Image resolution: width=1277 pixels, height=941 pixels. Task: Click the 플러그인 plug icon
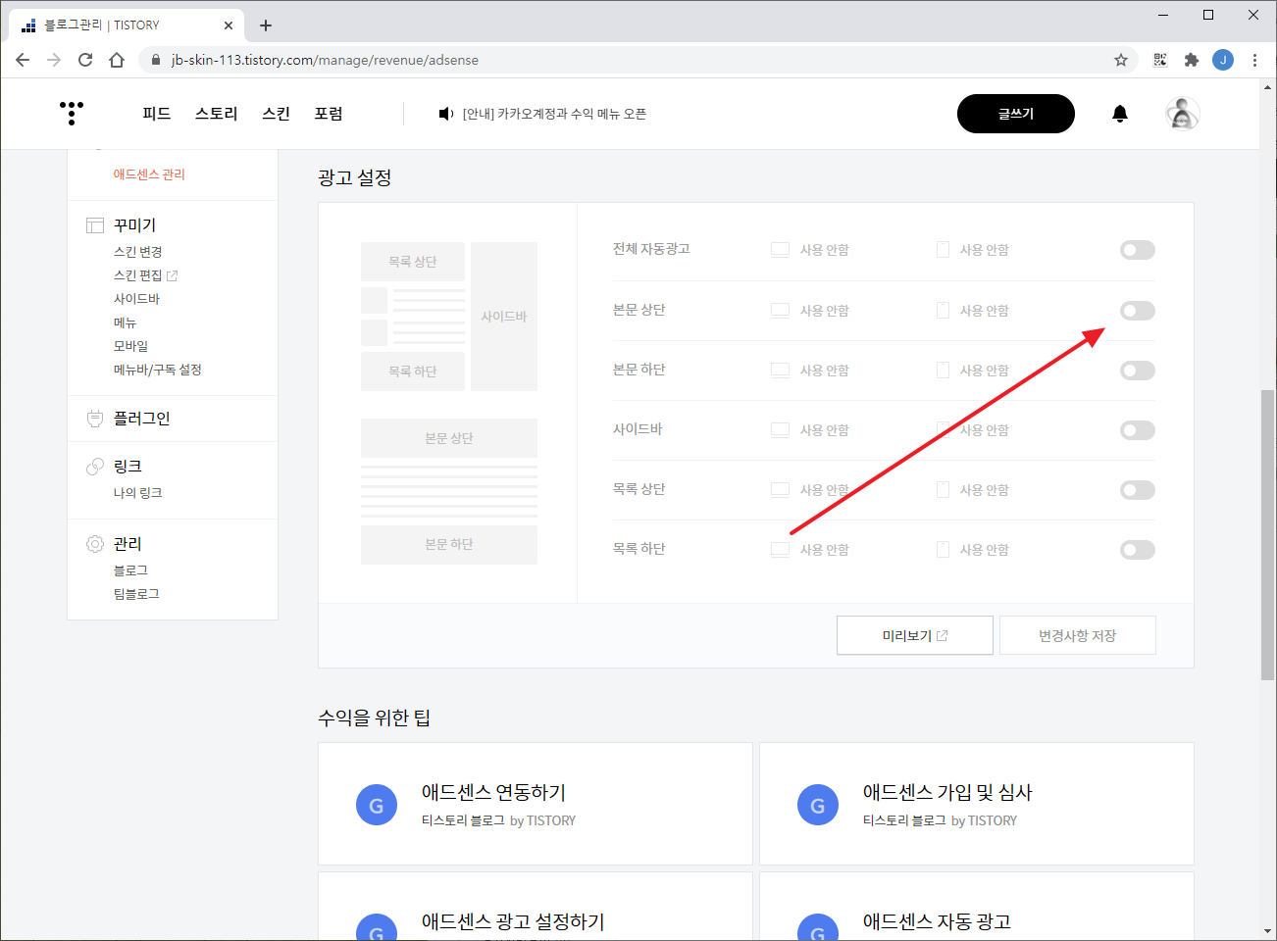point(95,419)
